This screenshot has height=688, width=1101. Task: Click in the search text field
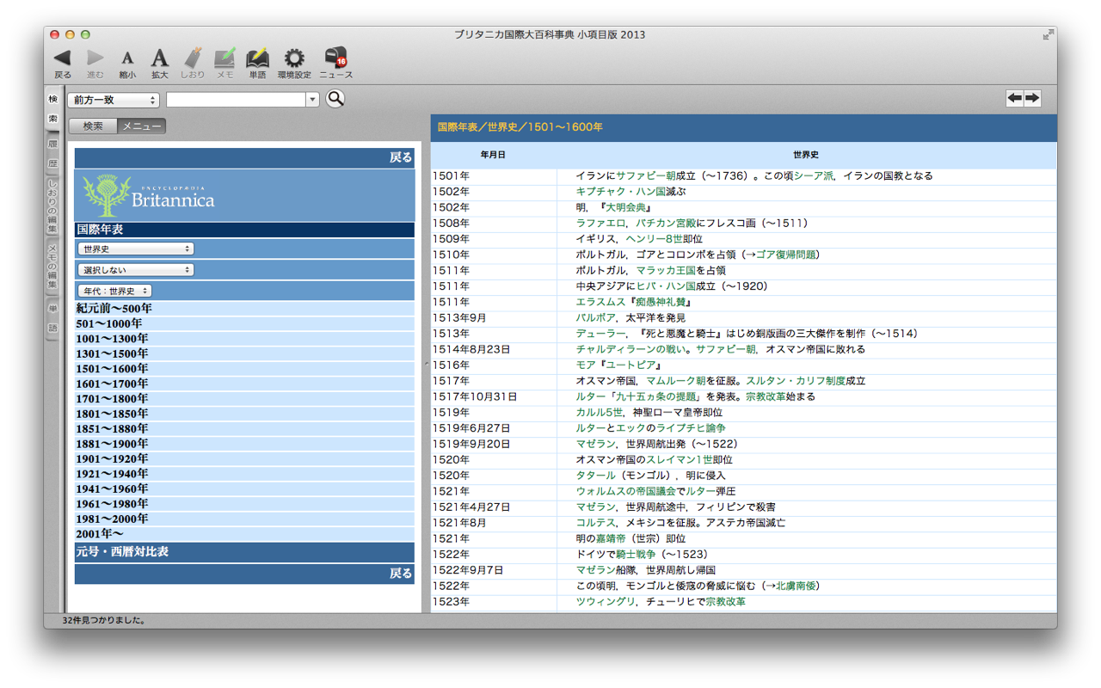click(237, 100)
